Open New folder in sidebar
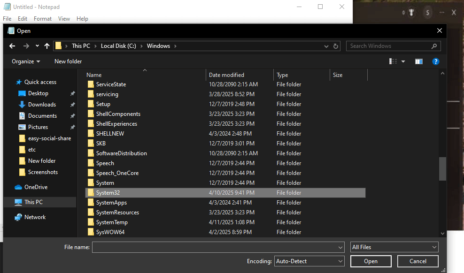This screenshot has width=464, height=273. click(42, 160)
